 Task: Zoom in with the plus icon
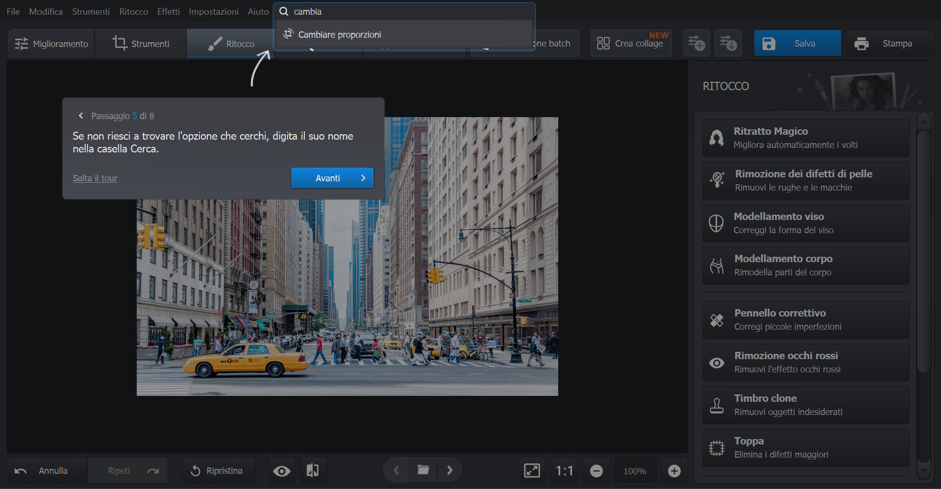[x=674, y=471]
